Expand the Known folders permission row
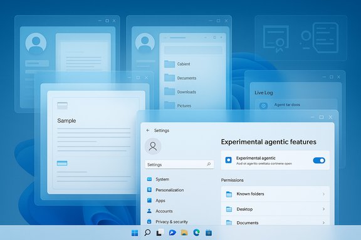Image resolution: width=361 pixels, height=240 pixels. tap(275, 194)
